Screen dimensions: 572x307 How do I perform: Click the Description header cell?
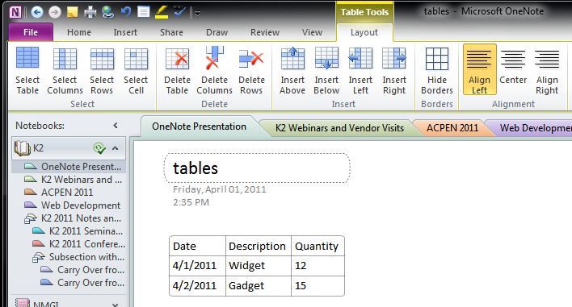tap(259, 246)
